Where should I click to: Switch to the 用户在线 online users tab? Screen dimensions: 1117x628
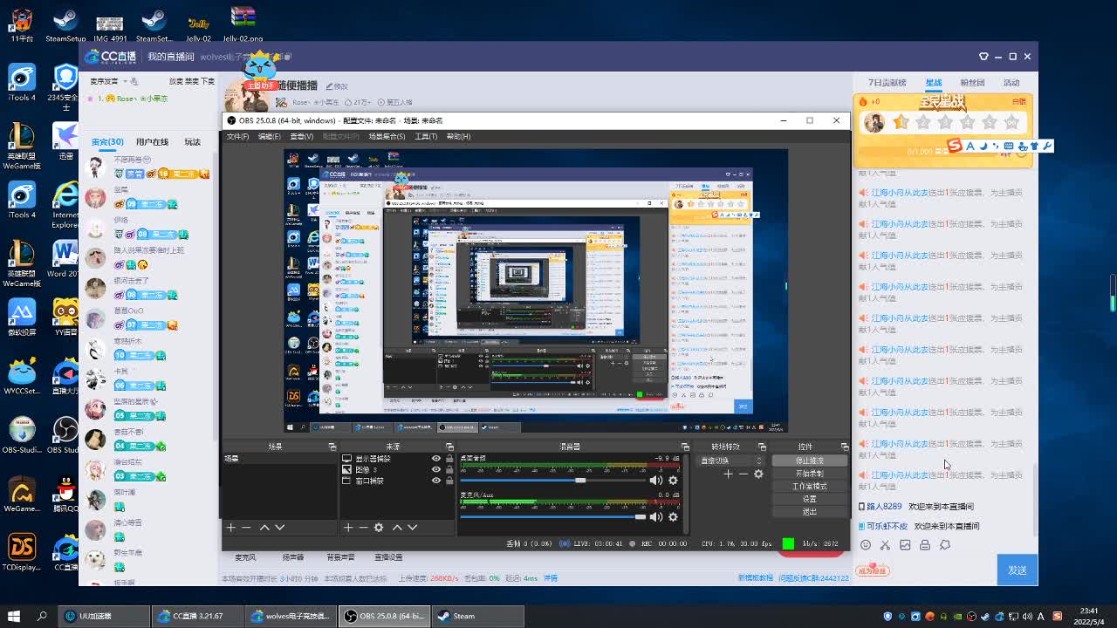click(x=152, y=142)
